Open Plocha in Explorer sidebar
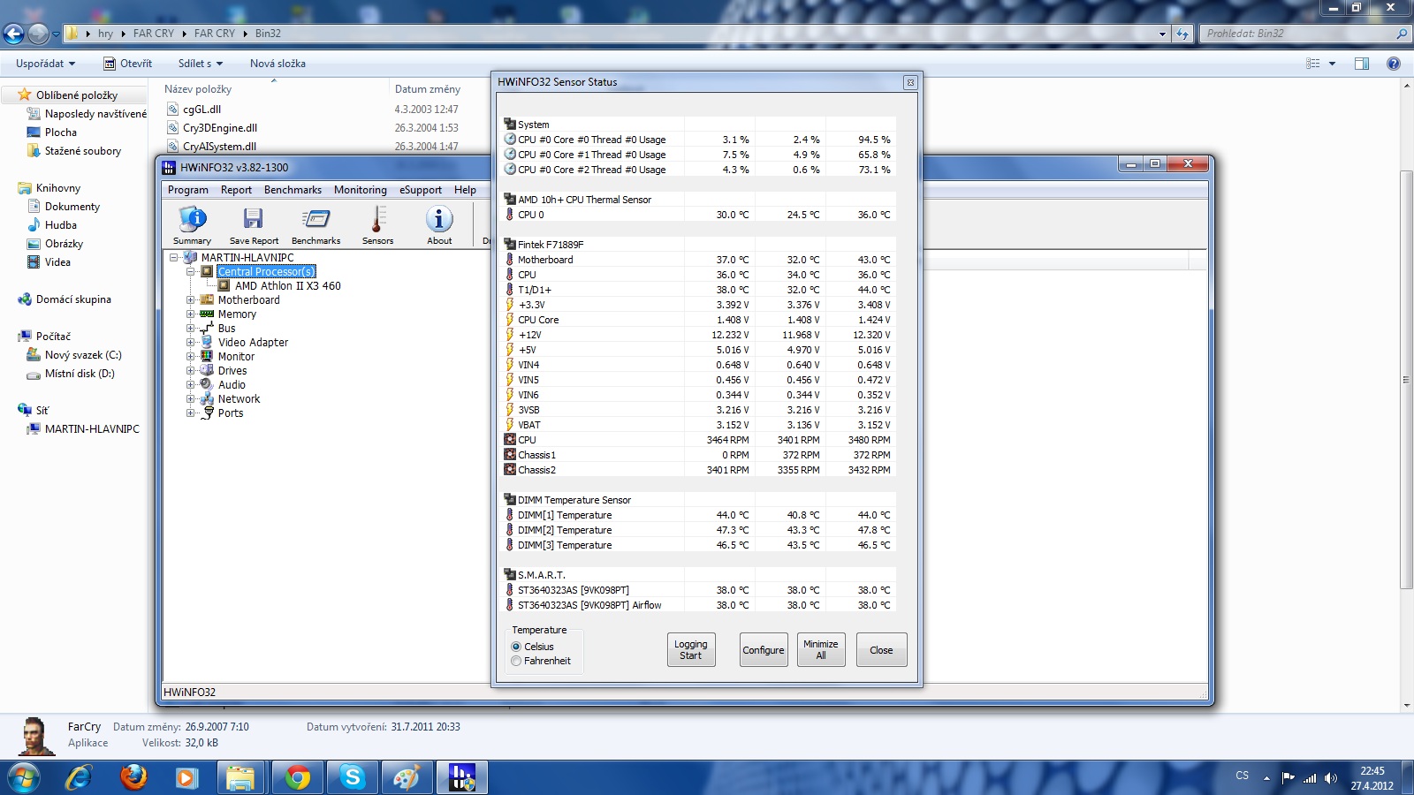1414x795 pixels. click(61, 132)
